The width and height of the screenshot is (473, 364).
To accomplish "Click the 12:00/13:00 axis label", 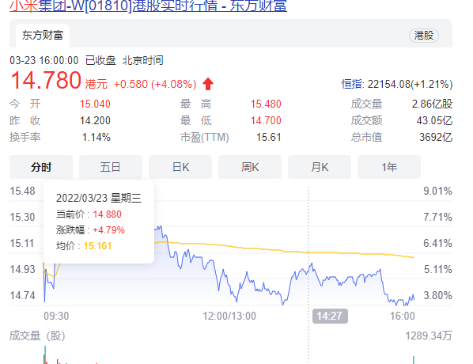I will (x=229, y=316).
